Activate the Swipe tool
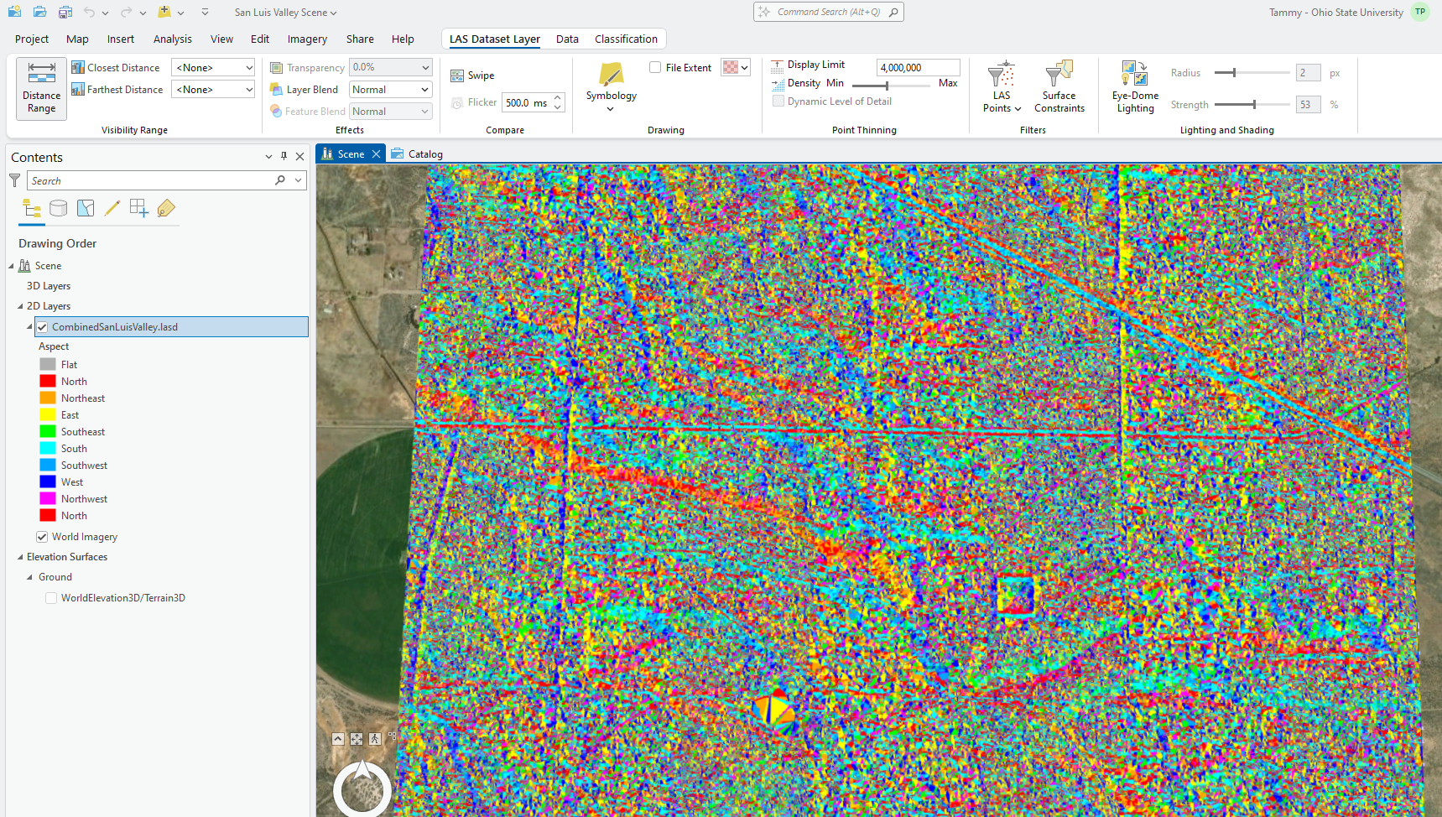This screenshot has width=1442, height=817. tap(472, 75)
